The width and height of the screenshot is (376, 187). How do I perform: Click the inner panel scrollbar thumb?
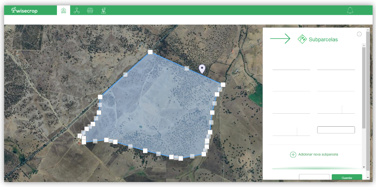(x=364, y=88)
